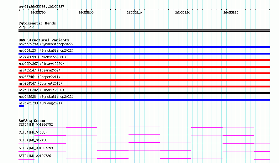Click ruler position 36055820
This screenshot has height=163, width=279.
[182, 13]
